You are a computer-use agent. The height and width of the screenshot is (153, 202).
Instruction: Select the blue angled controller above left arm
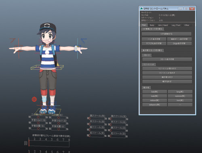84,41
